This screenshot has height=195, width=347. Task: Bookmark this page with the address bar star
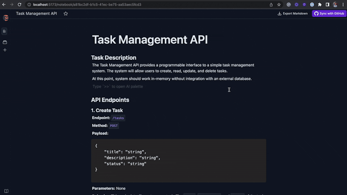(279, 5)
